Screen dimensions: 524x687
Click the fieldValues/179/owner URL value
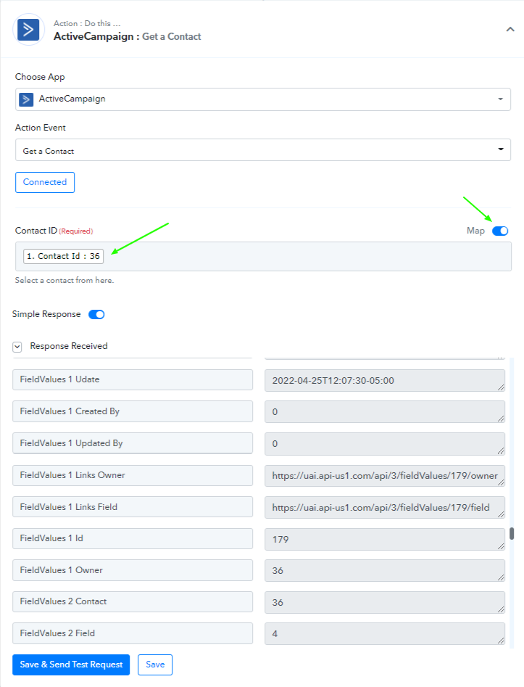point(384,476)
